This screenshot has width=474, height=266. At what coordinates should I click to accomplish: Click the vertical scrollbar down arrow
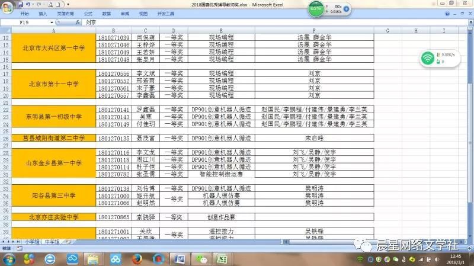click(470, 236)
